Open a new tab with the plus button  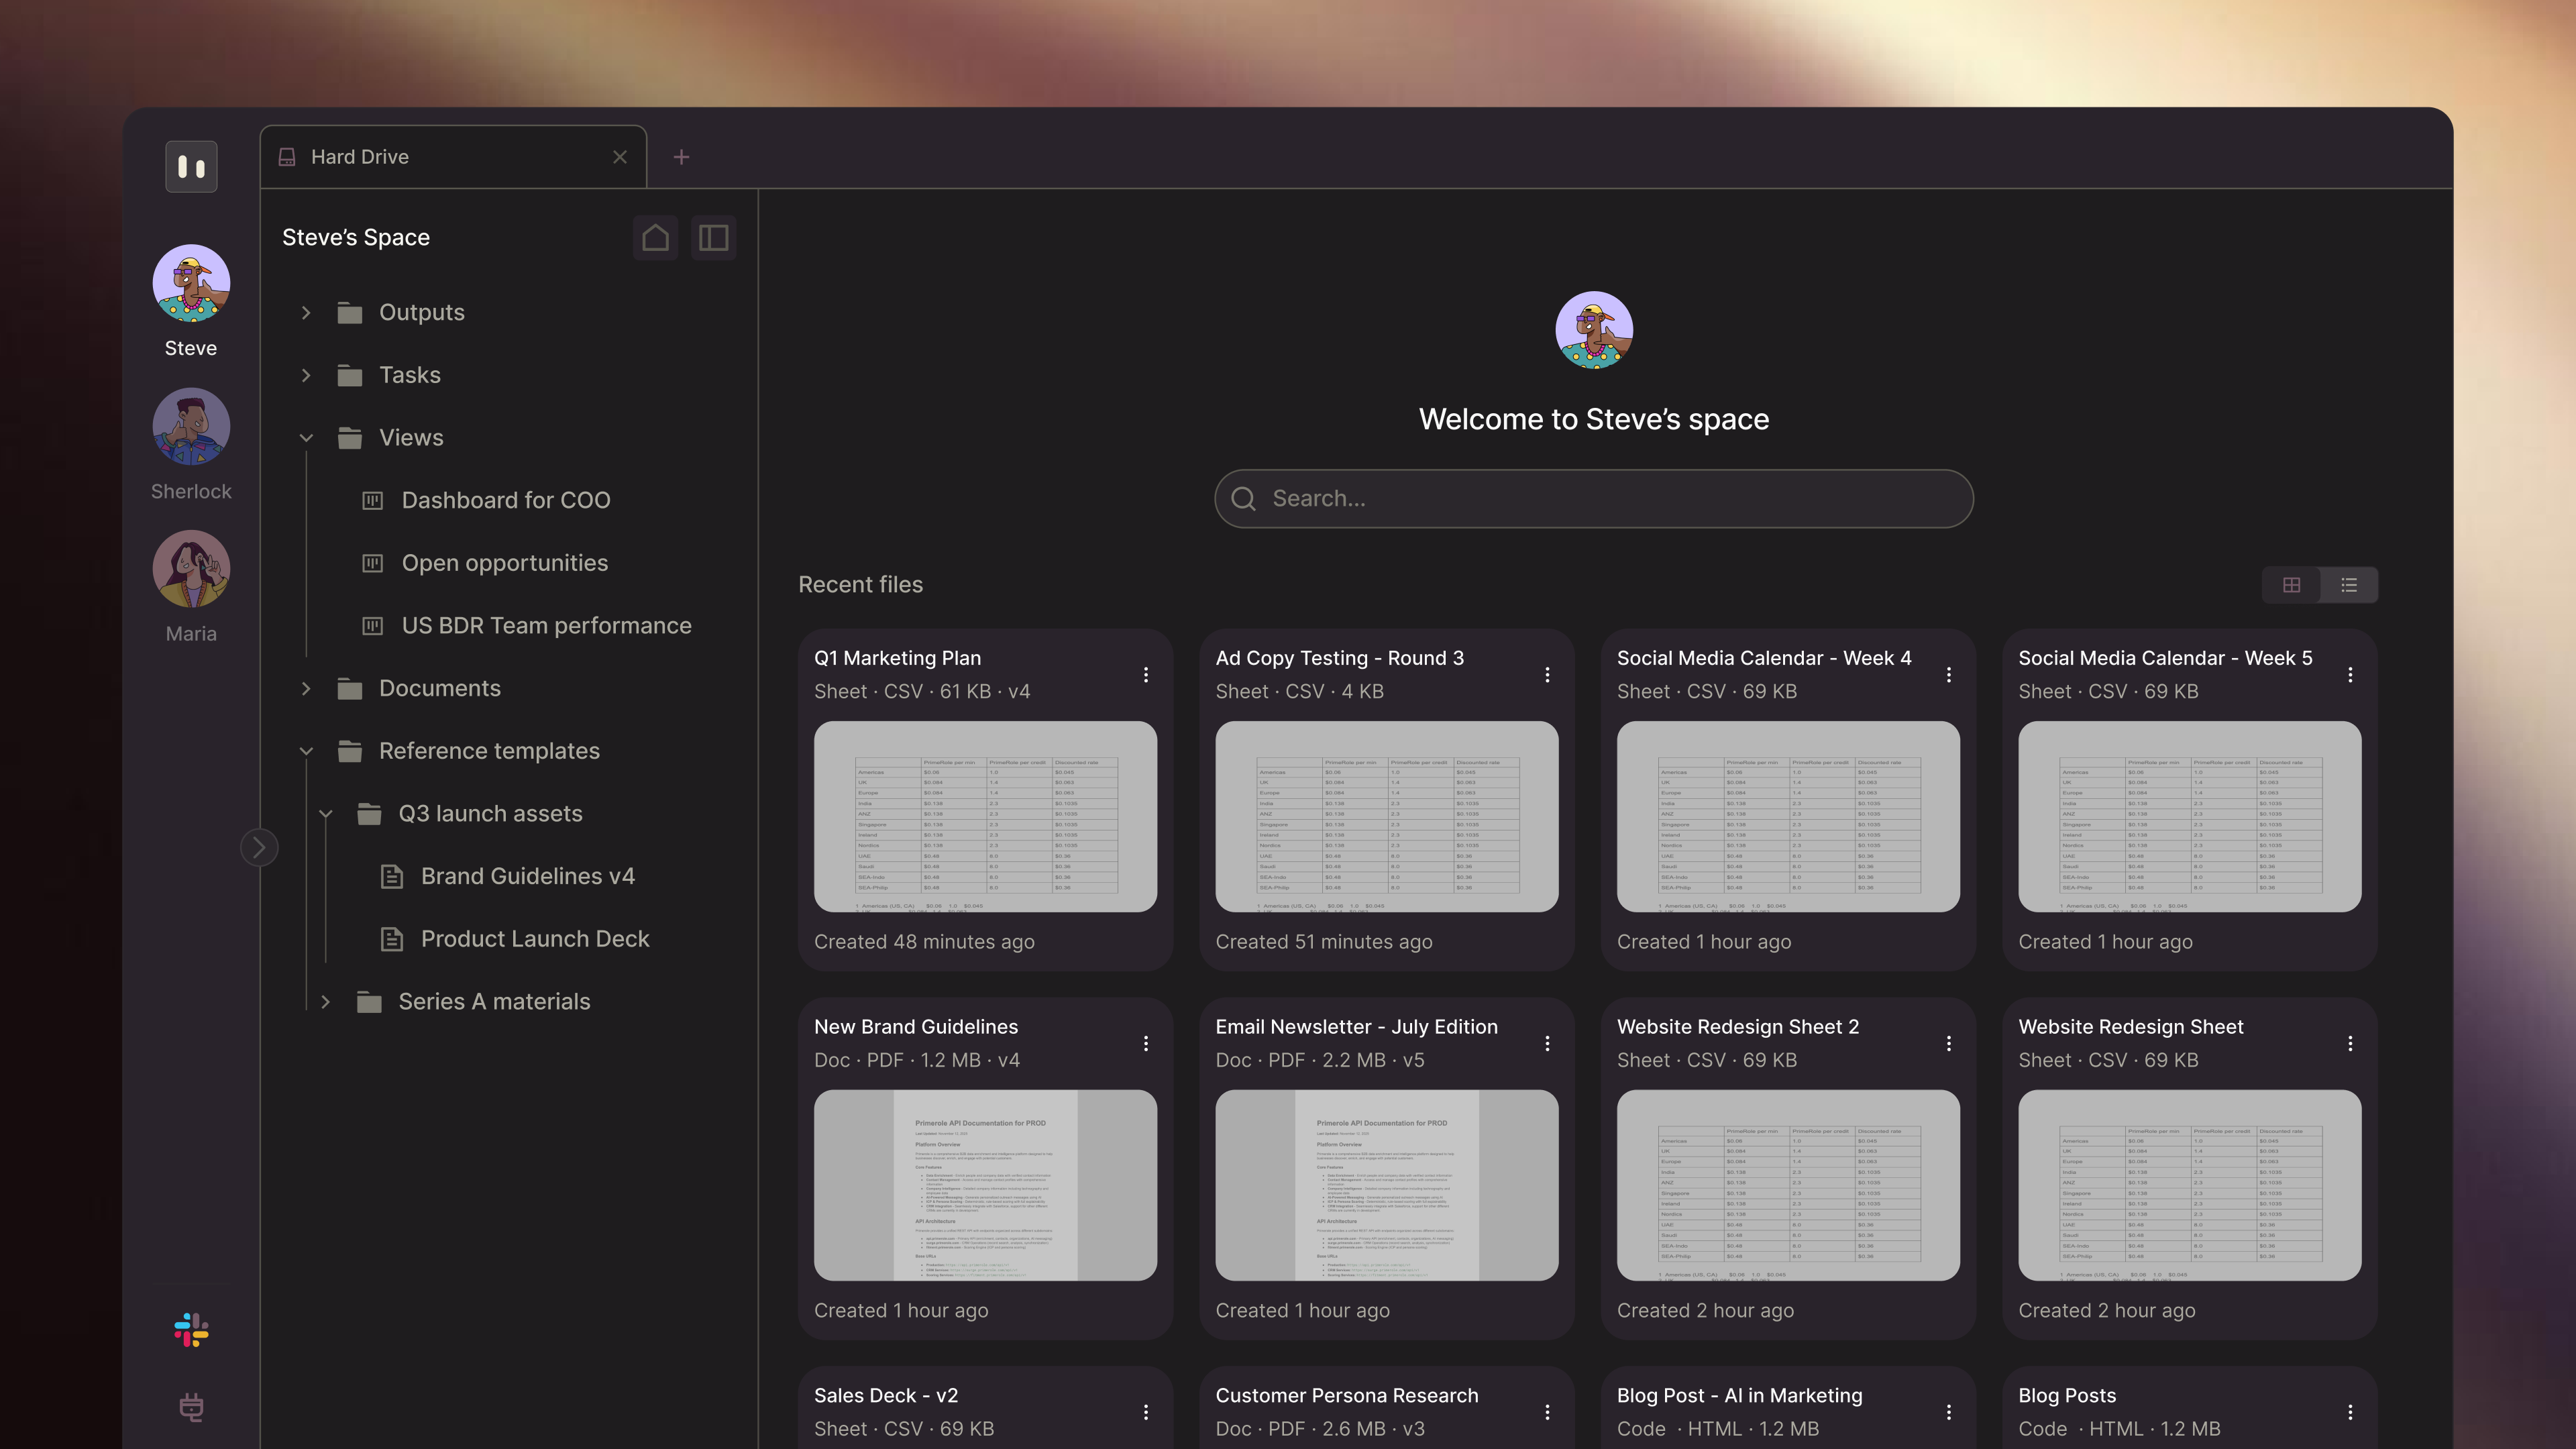tap(681, 157)
